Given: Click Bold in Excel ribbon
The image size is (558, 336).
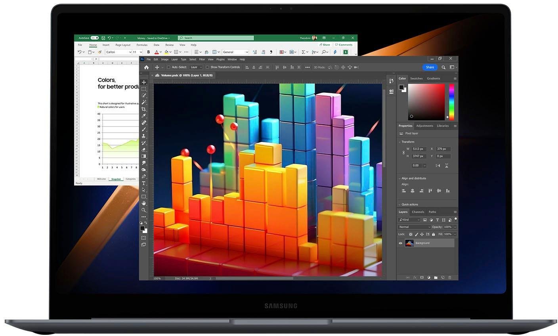Looking at the screenshot, I should [149, 52].
